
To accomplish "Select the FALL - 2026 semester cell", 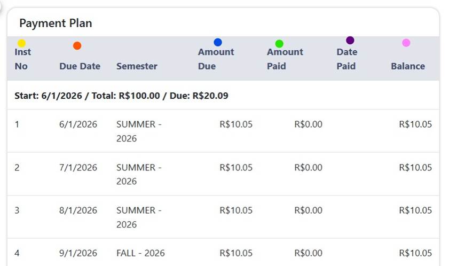I will pyautogui.click(x=140, y=253).
